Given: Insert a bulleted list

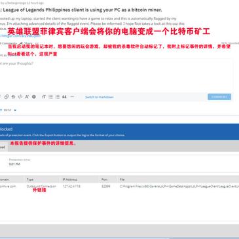Looking at the screenshot, I should pos(50,97).
